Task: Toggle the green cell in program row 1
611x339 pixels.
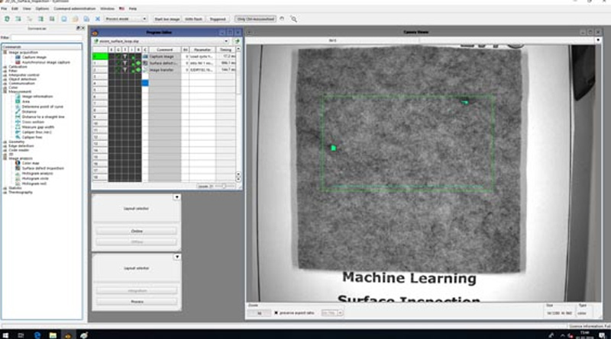Action: click(x=99, y=56)
